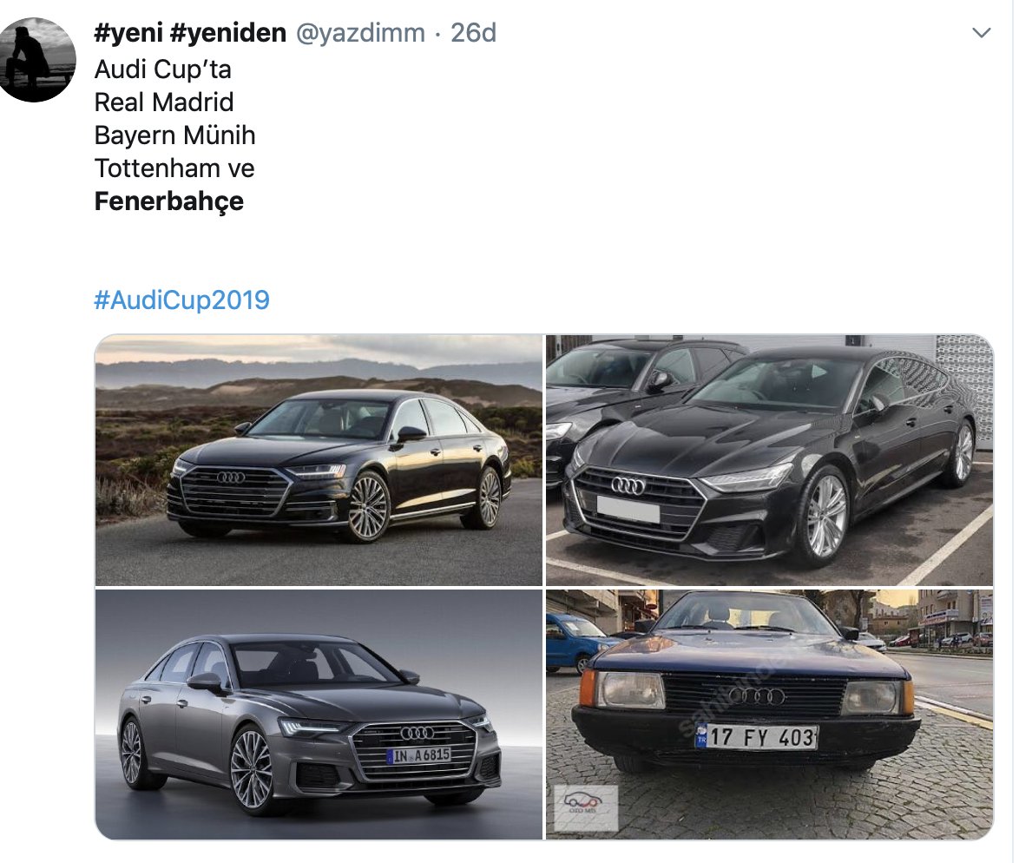Click the bold Fenerbahçe text in tweet
The height and width of the screenshot is (863, 1019).
pos(169,201)
